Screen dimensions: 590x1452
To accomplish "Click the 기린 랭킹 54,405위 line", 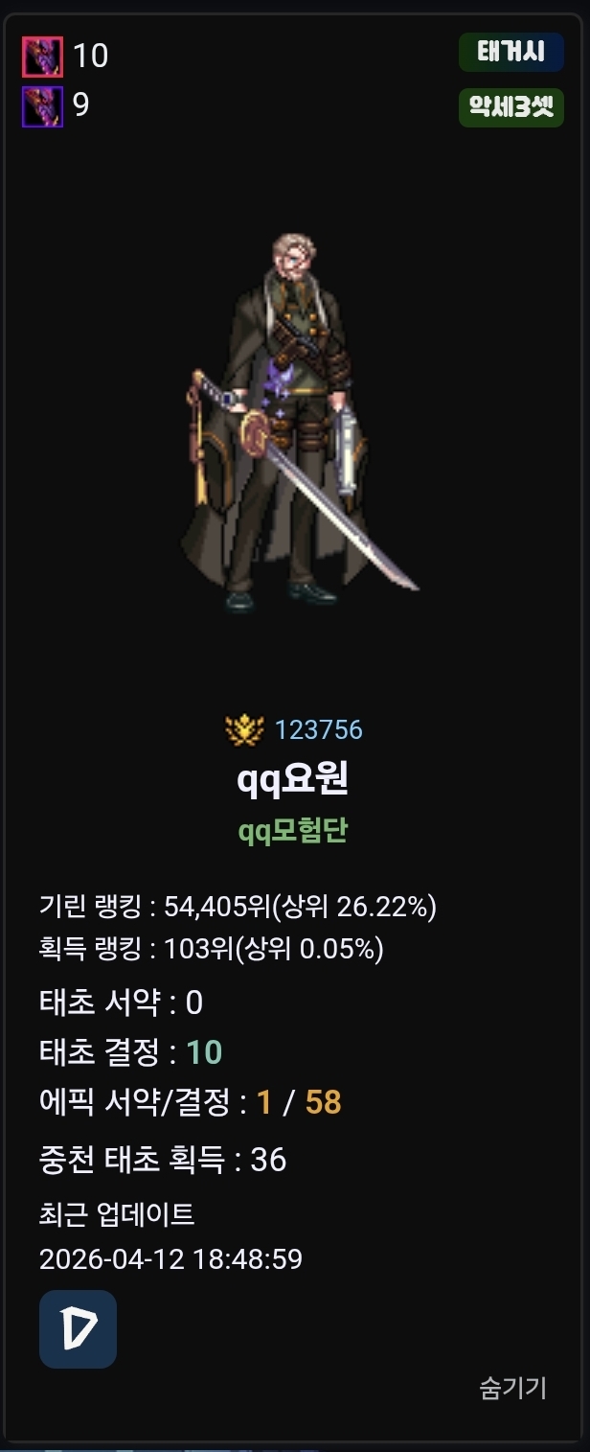I will click(238, 906).
